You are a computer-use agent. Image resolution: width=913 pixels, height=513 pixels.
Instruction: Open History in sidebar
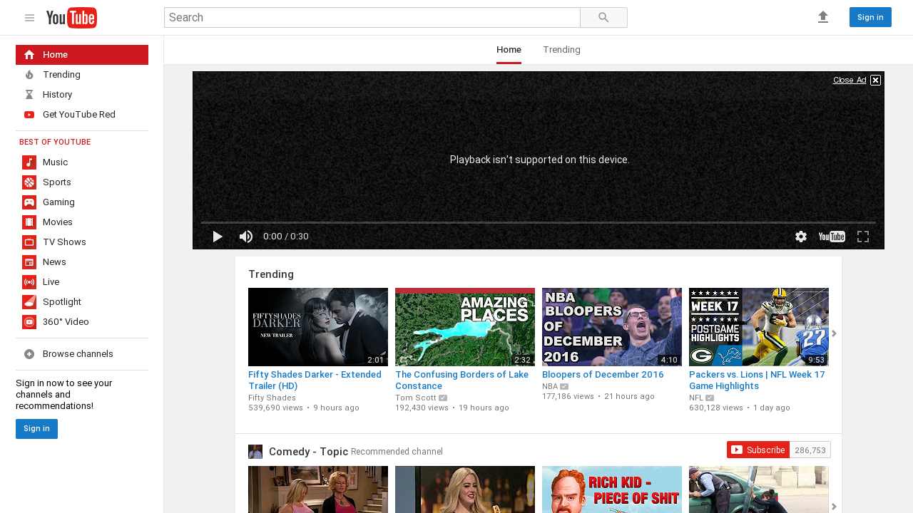(82, 95)
